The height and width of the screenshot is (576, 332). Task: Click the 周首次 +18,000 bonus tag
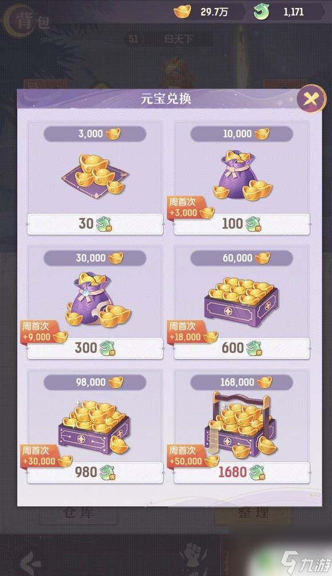[x=192, y=332]
